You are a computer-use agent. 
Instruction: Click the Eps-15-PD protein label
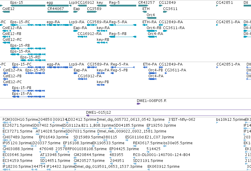click(35, 70)
